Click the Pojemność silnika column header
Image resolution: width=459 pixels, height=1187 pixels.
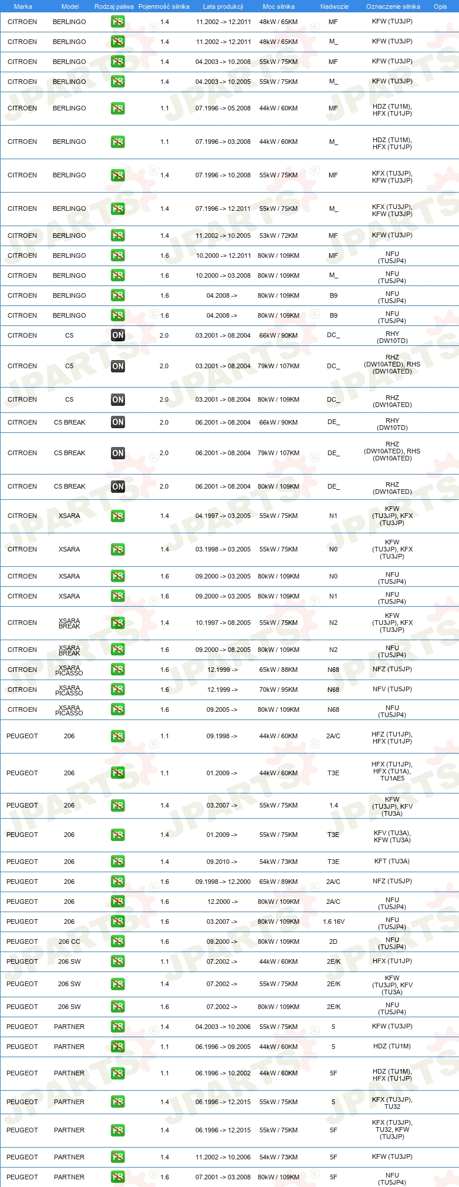pyautogui.click(x=164, y=6)
